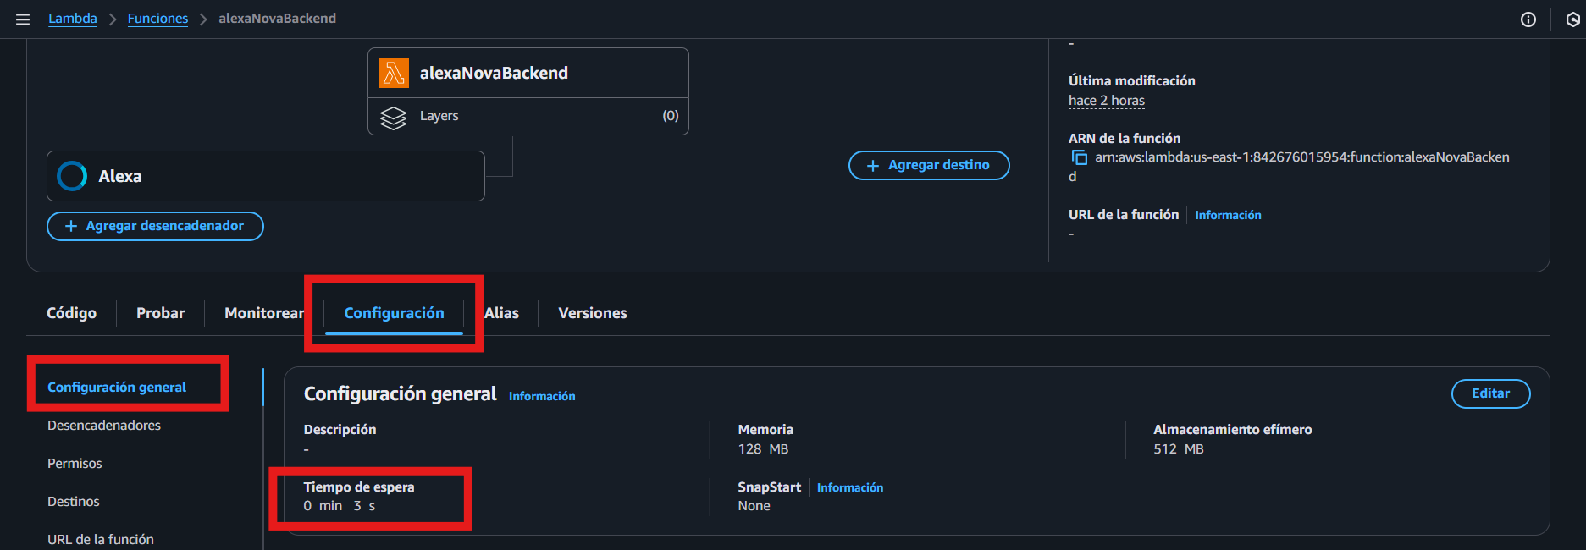Click the info circle icon in header

tap(1528, 19)
